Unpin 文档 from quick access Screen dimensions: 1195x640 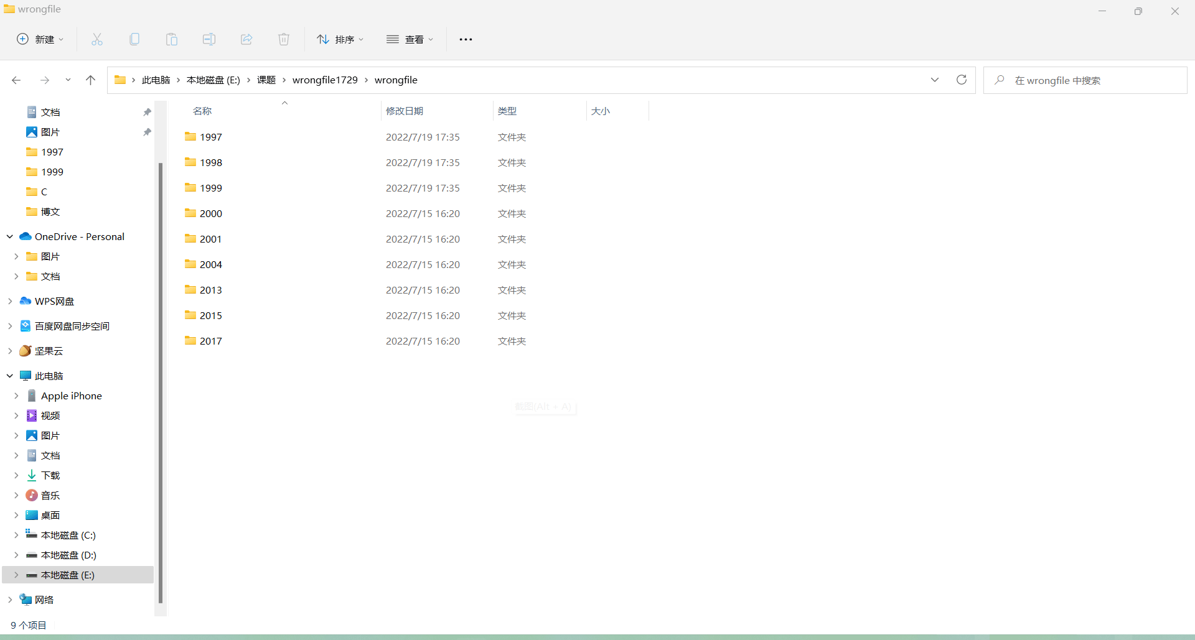coord(147,112)
